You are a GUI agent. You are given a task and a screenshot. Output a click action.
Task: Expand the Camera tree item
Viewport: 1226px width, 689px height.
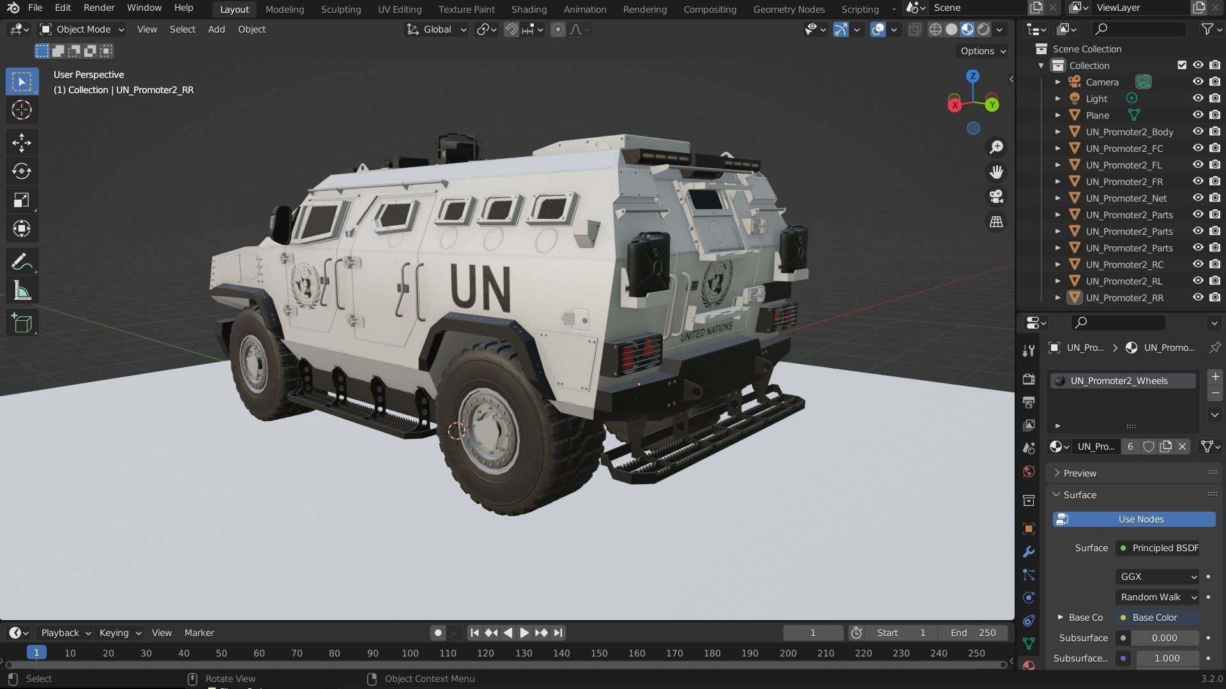click(x=1057, y=82)
